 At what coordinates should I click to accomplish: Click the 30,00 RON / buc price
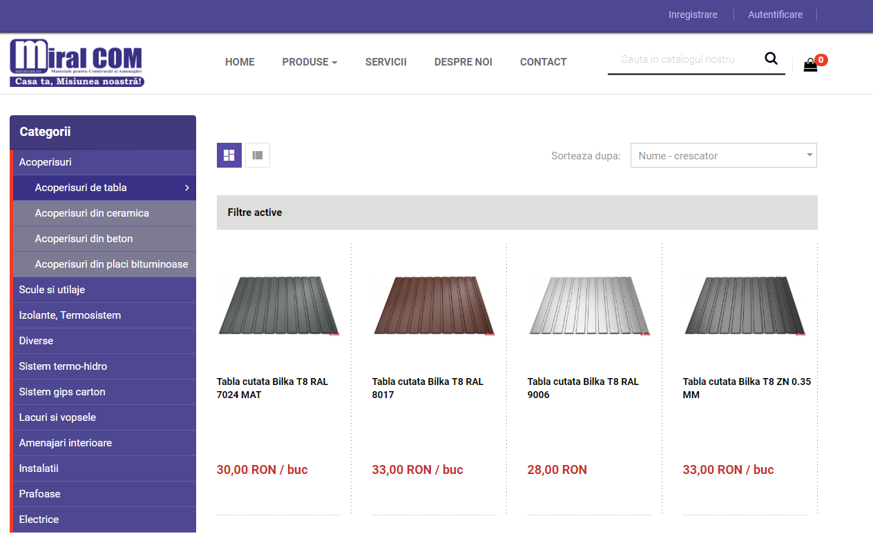pos(262,470)
